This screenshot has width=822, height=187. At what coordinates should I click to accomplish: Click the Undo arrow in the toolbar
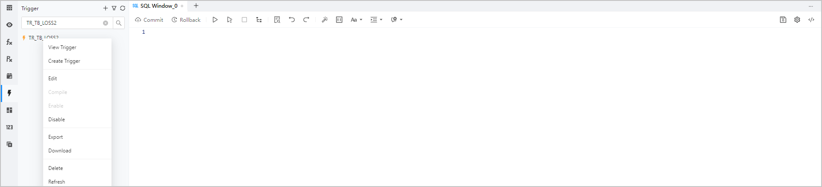(x=292, y=20)
